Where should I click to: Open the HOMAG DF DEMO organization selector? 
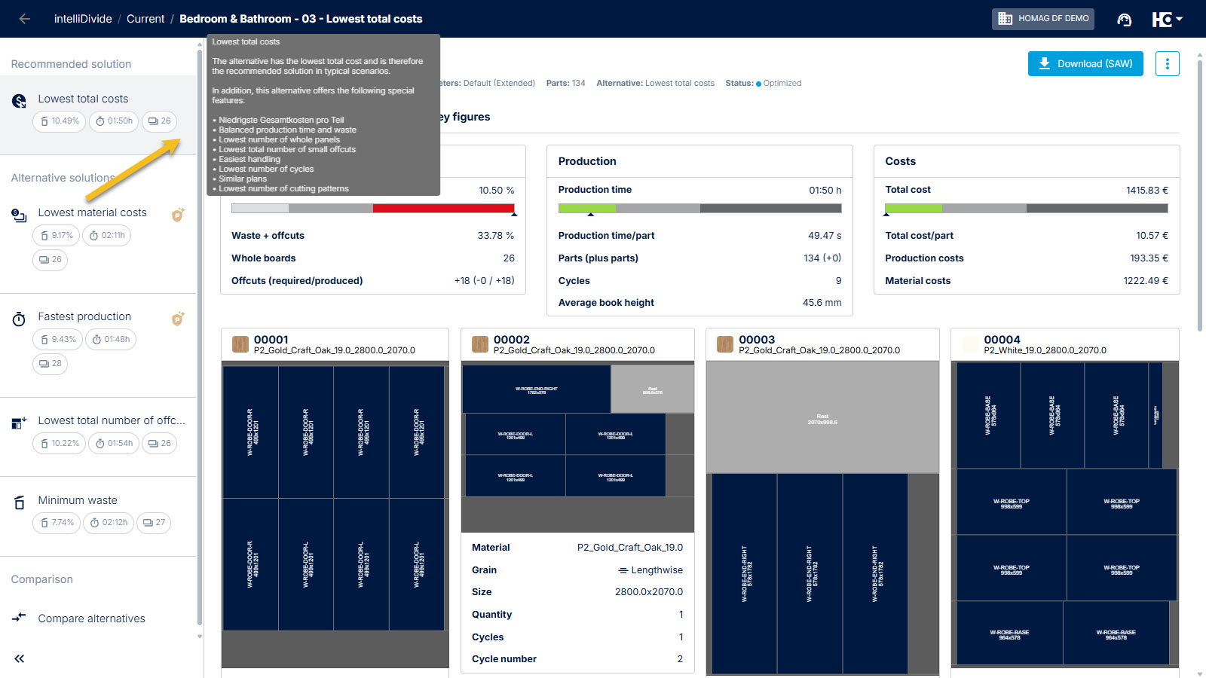point(1042,19)
